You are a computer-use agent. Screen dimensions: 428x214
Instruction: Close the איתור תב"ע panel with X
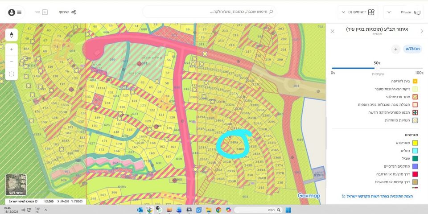[x=333, y=31]
